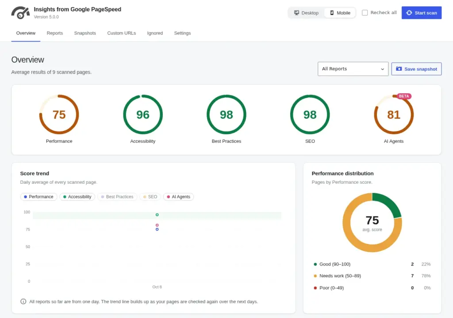Click the mobile phone icon
Viewport: 453px width, 318px height.
[332, 13]
